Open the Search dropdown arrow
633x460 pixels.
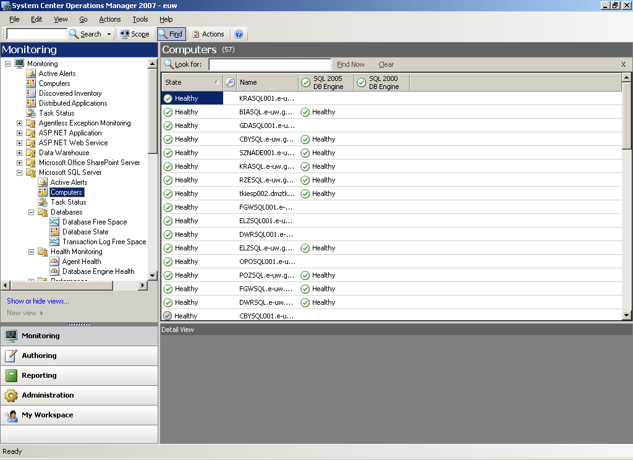point(109,35)
